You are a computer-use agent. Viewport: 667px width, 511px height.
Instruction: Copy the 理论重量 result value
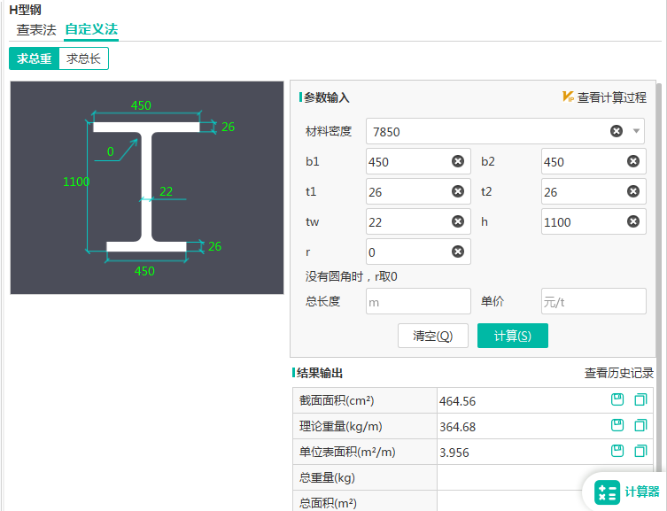[640, 425]
